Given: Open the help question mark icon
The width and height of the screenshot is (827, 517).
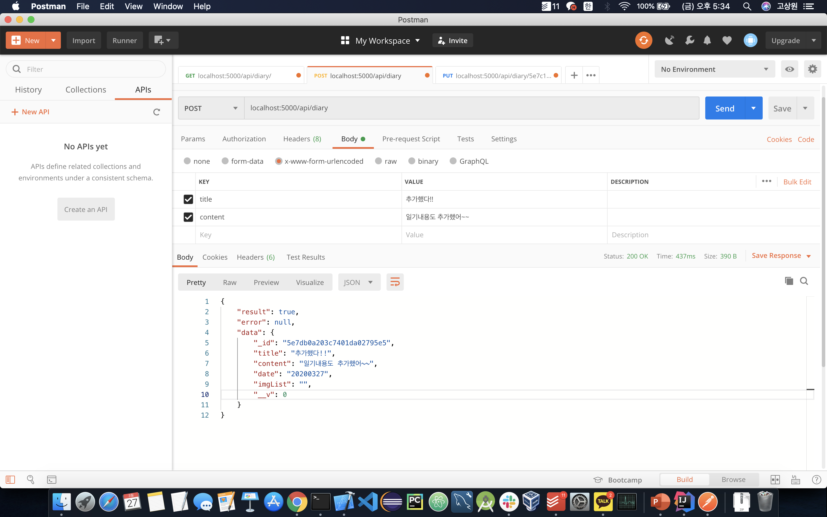Looking at the screenshot, I should tap(816, 480).
